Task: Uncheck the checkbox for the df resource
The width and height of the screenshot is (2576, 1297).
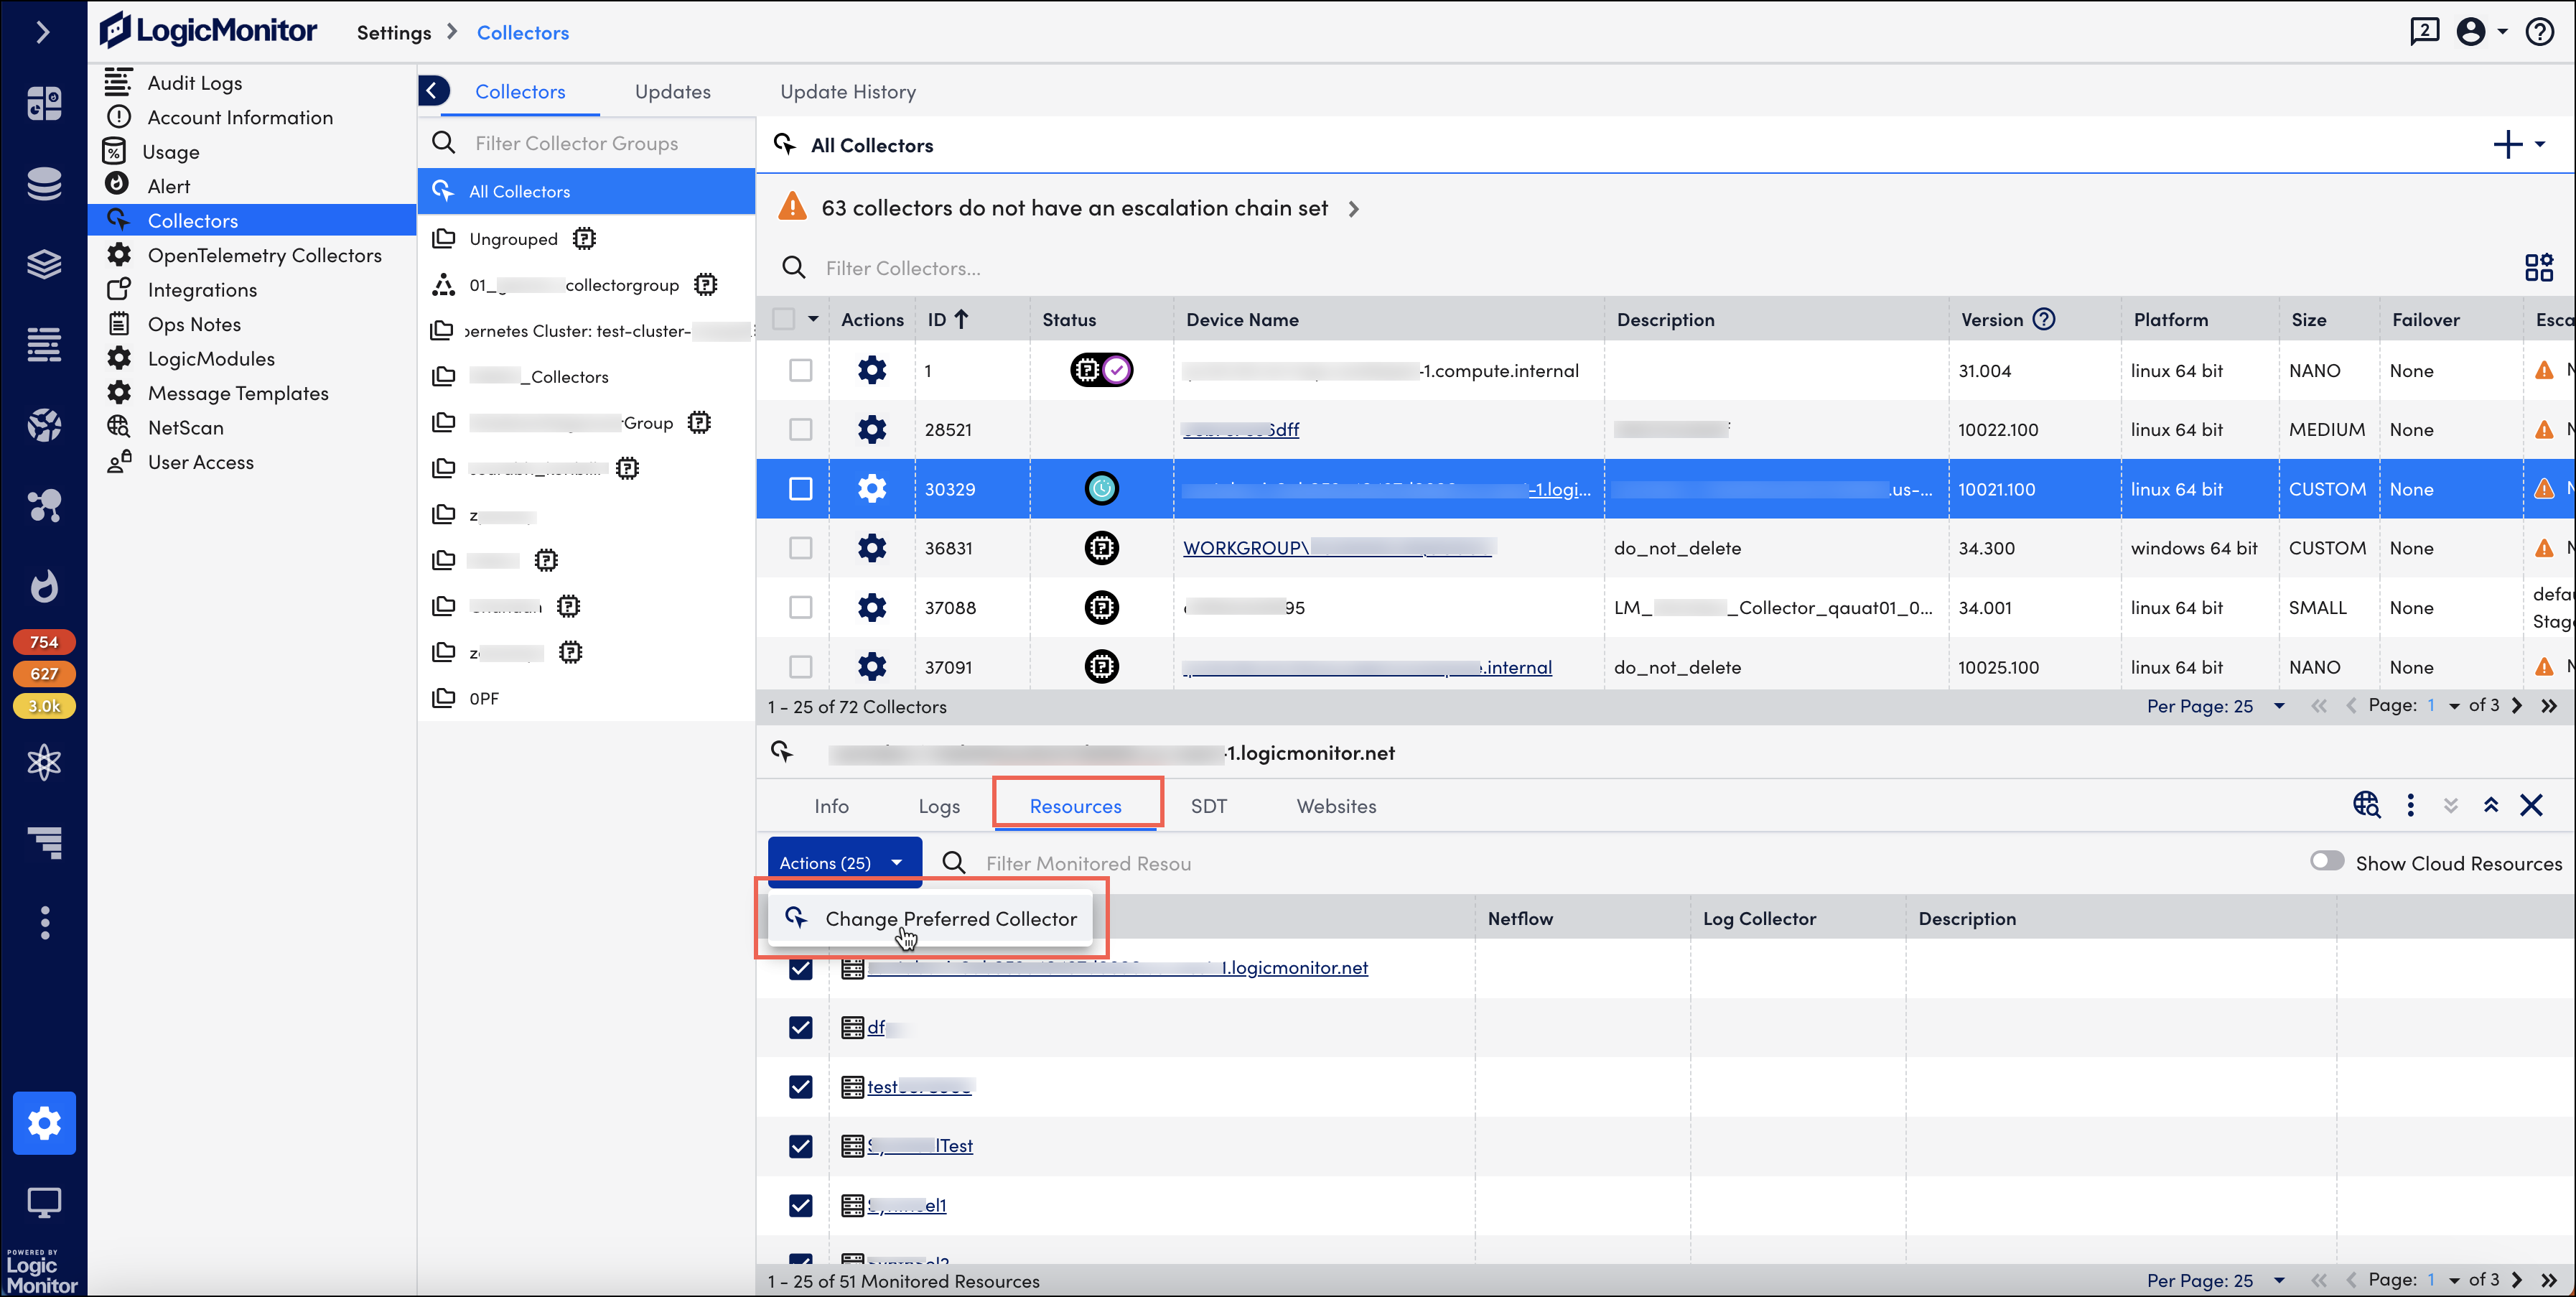Action: point(800,1027)
